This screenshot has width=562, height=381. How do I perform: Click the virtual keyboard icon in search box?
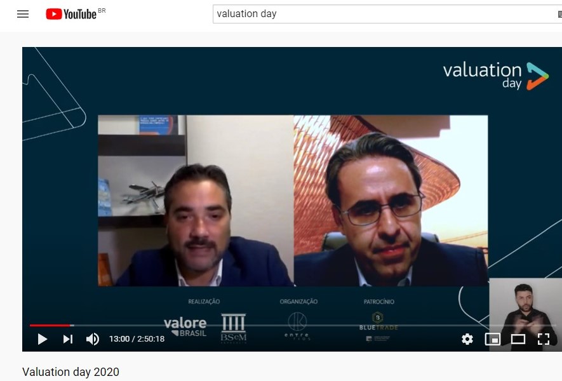click(x=559, y=14)
